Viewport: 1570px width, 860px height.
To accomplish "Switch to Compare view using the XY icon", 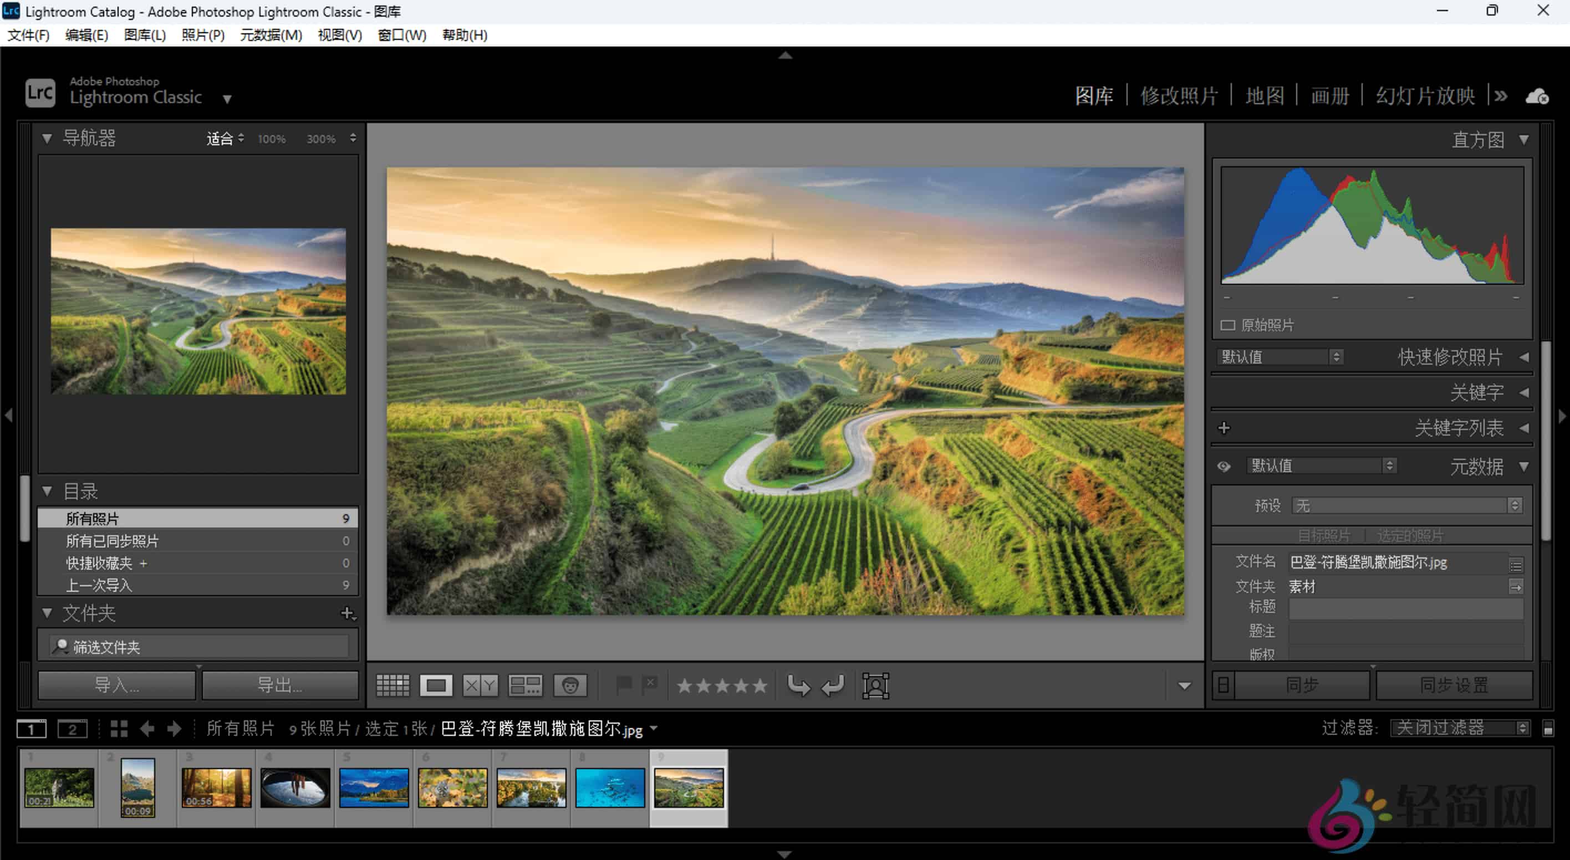I will pyautogui.click(x=479, y=685).
